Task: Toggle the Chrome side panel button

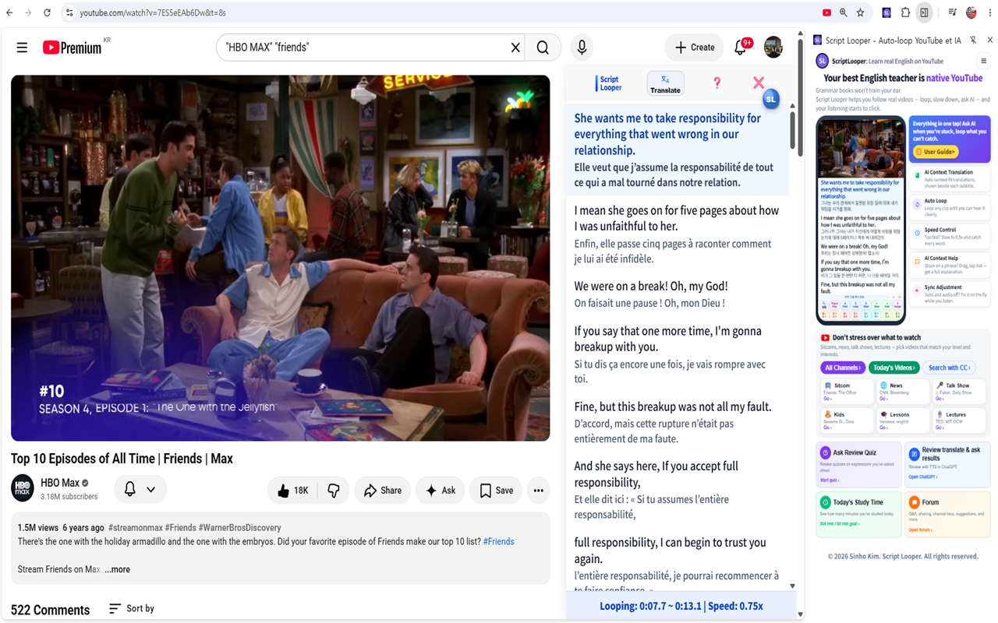Action: pos(924,12)
